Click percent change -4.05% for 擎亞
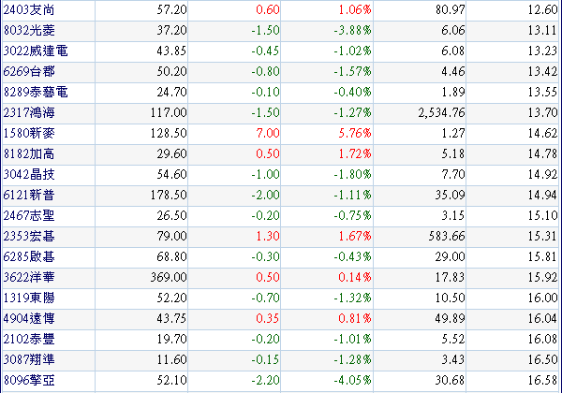The width and height of the screenshot is (562, 393). (353, 380)
